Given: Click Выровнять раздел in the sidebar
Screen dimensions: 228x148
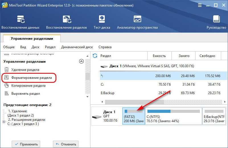Looking at the screenshot, I should click(x=25, y=94).
